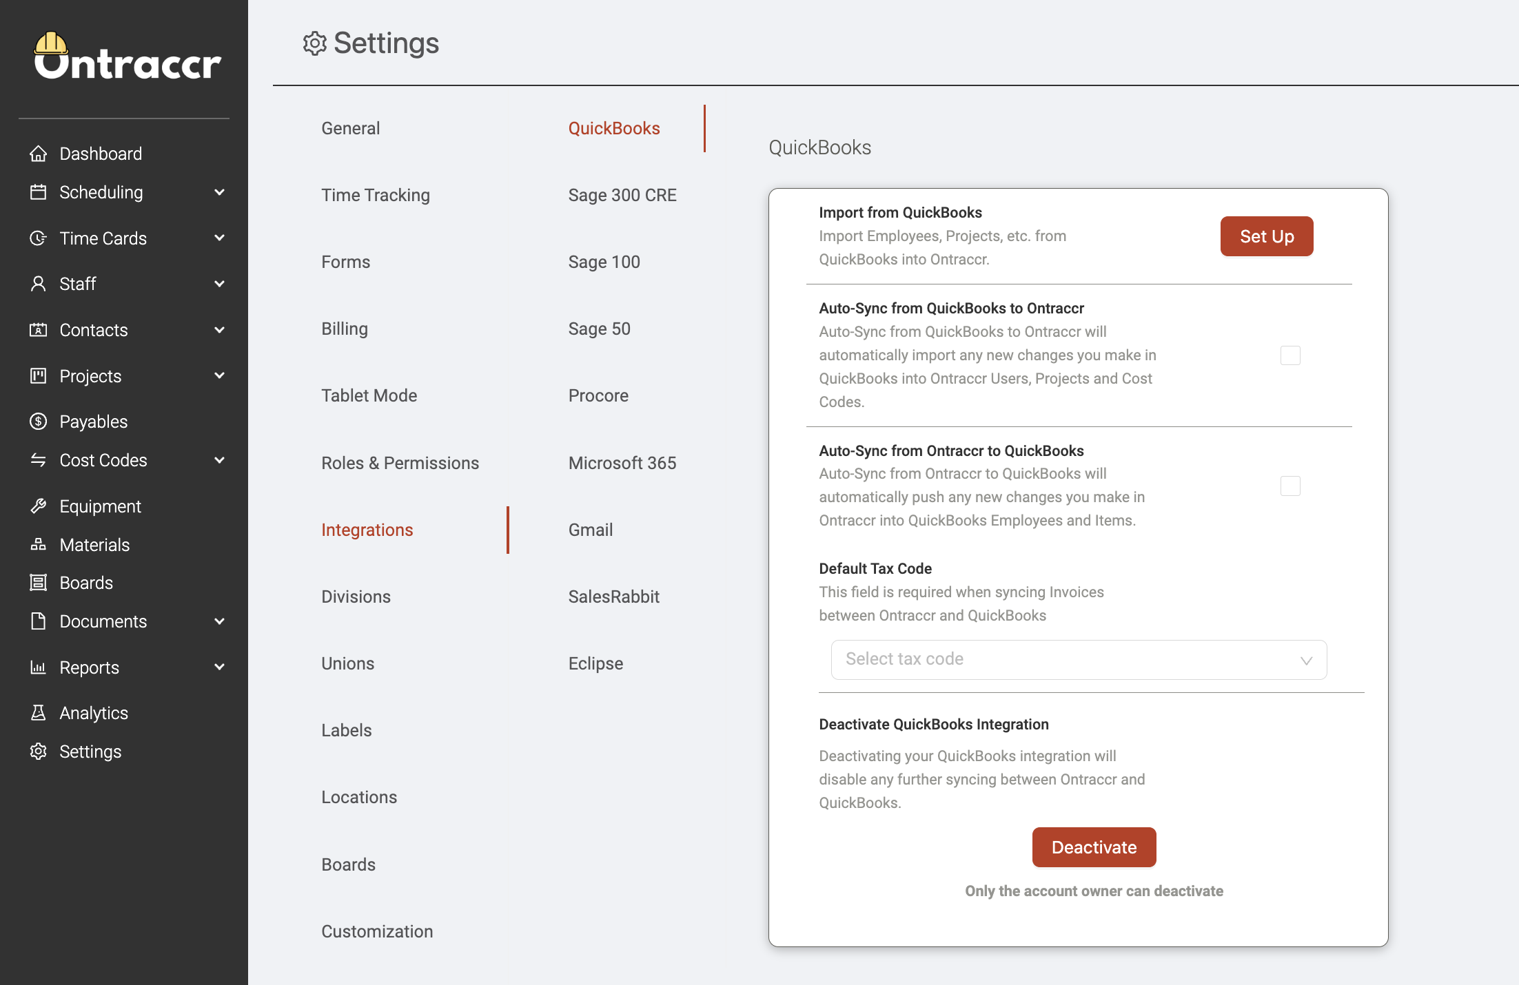Click the 'Import from QuickBooks' heading

click(x=900, y=212)
